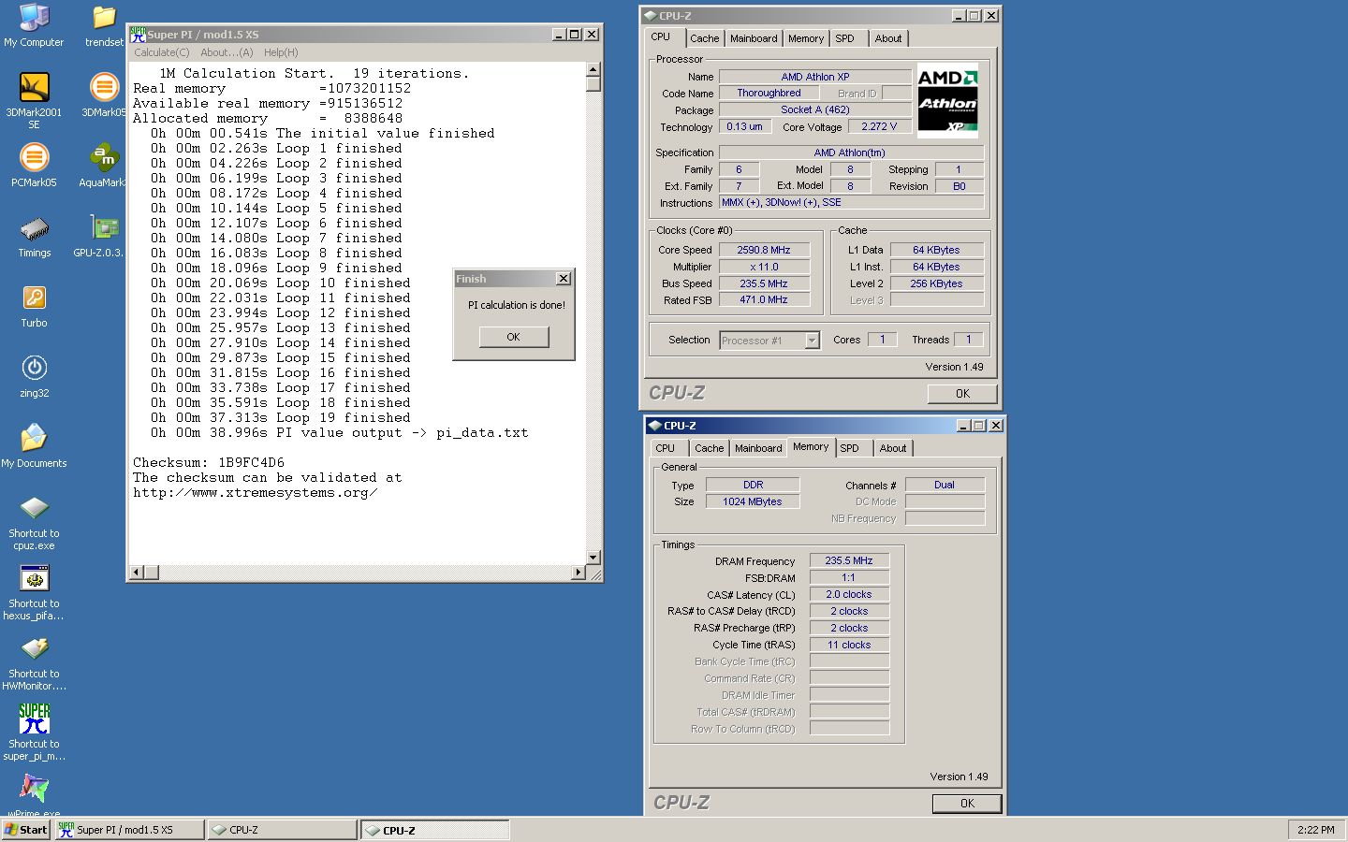
Task: Select Super PI taskbar button
Action: [x=130, y=830]
